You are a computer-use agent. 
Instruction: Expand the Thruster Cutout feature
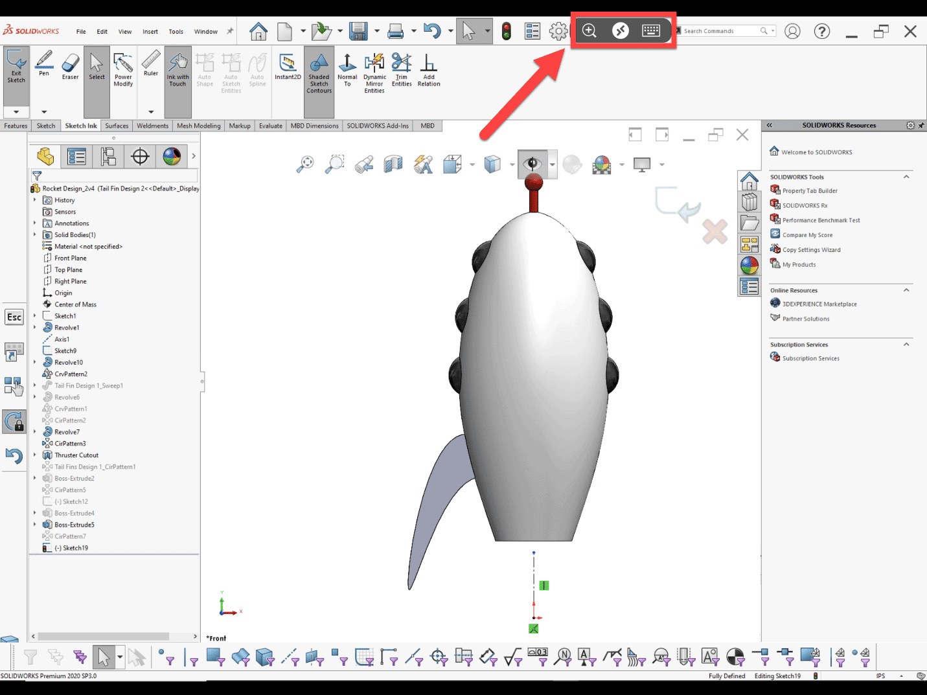point(35,455)
